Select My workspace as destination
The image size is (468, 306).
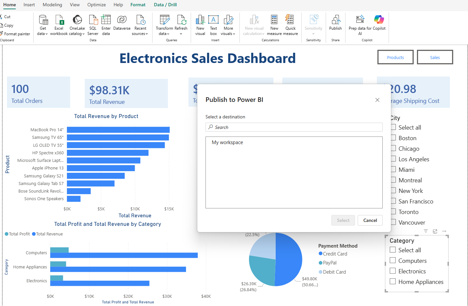pos(227,142)
